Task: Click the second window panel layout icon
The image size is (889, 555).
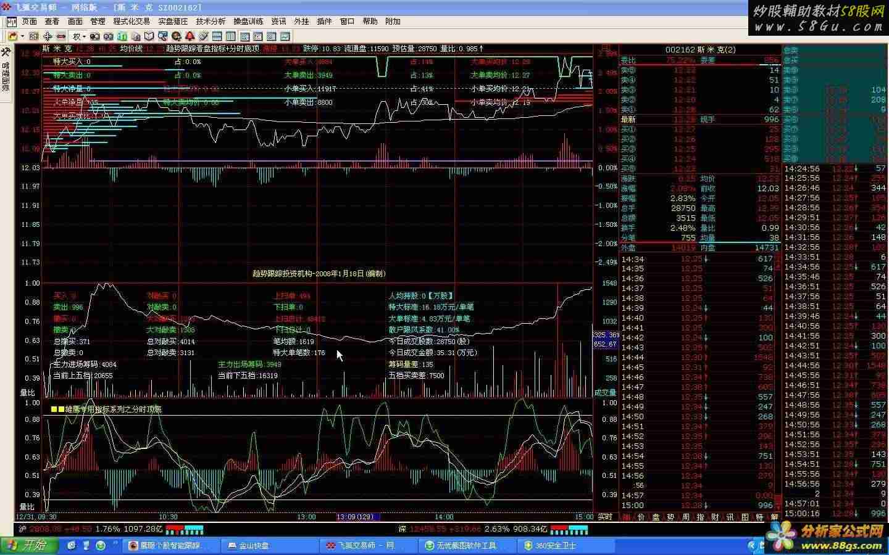Action: pyautogui.click(x=258, y=36)
